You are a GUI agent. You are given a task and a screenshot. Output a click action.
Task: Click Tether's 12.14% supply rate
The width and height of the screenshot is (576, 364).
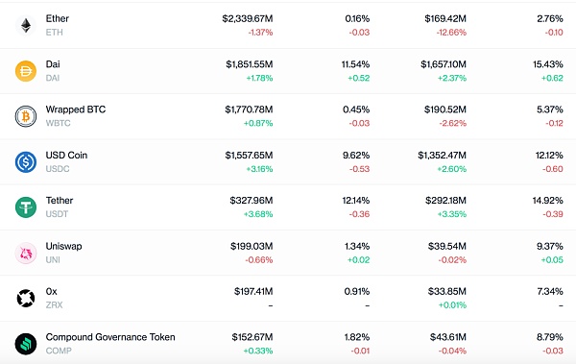(x=356, y=201)
